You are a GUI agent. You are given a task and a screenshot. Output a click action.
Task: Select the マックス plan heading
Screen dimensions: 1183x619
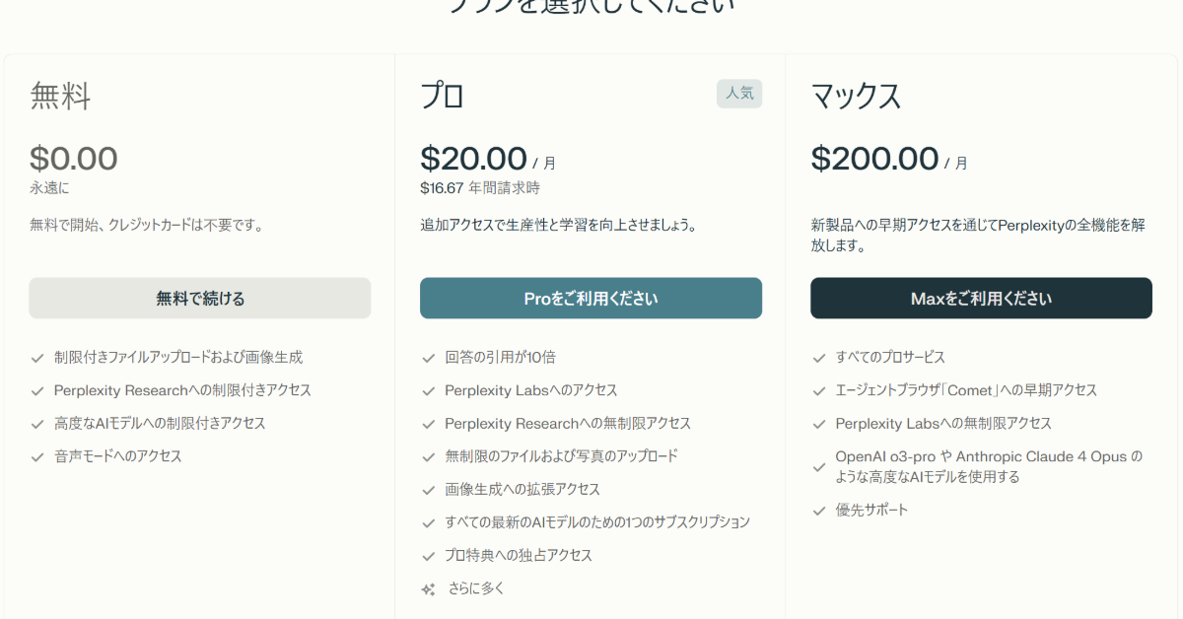coord(856,96)
